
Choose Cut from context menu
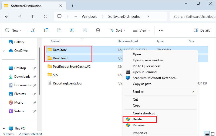pos(135,100)
